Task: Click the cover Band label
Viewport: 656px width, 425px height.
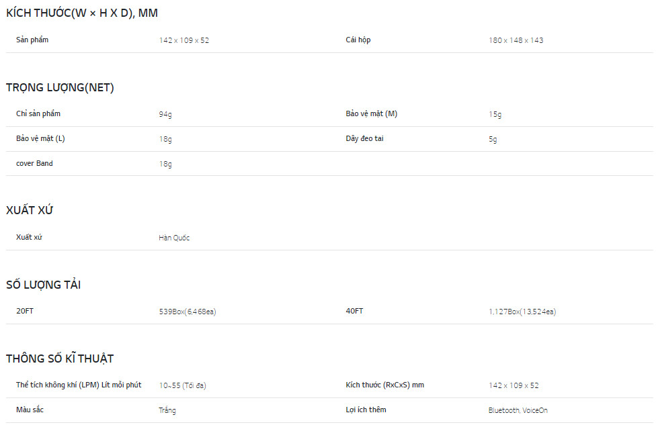Action: [34, 163]
